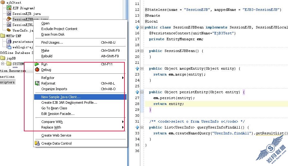Click the @PersistenceContext annotation
288x166 pixels.
click(170, 33)
